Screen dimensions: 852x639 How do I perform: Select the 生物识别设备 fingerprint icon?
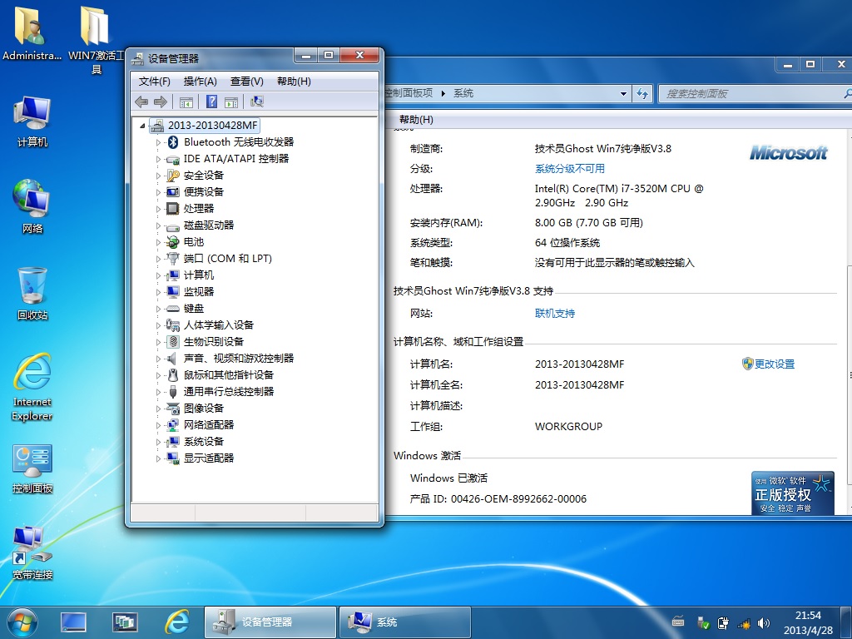(173, 342)
